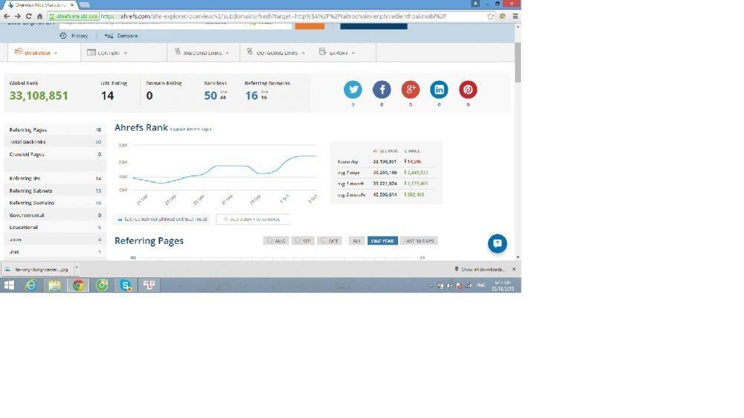Click the Backlinks count 50

click(x=211, y=95)
